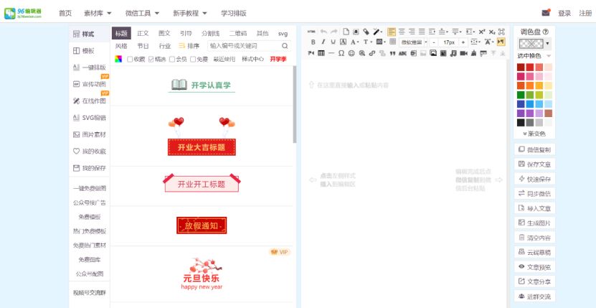Open the font color dropdown arrow
Screen dimensions: 596x308
358,42
